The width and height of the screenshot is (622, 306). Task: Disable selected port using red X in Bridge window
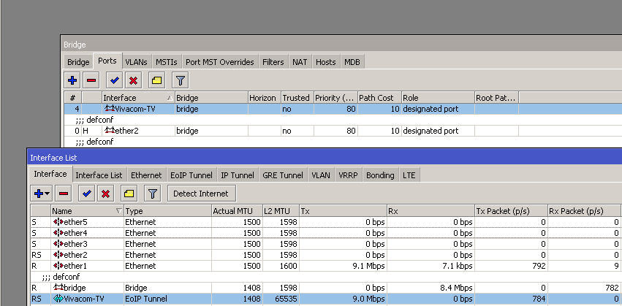click(133, 80)
